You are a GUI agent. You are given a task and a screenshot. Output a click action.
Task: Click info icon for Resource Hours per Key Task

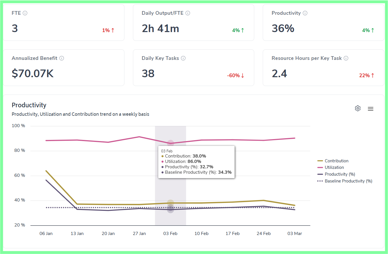[x=346, y=58]
